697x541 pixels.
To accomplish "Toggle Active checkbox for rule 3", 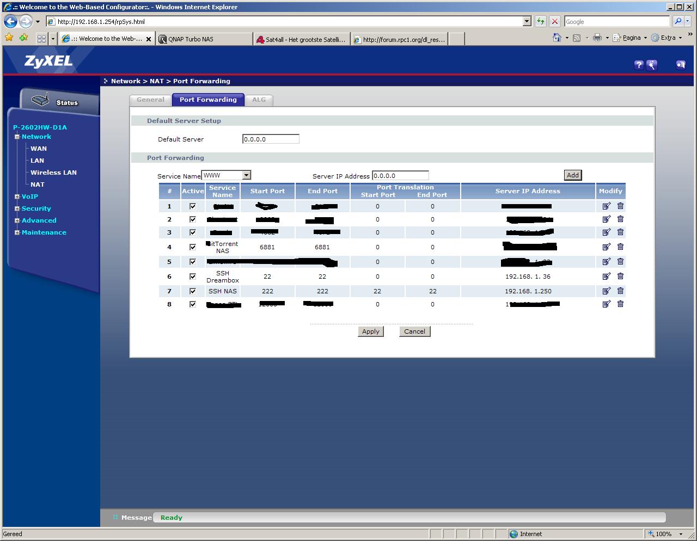I will (x=192, y=232).
